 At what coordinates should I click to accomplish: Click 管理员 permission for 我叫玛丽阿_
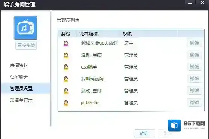(x=131, y=79)
